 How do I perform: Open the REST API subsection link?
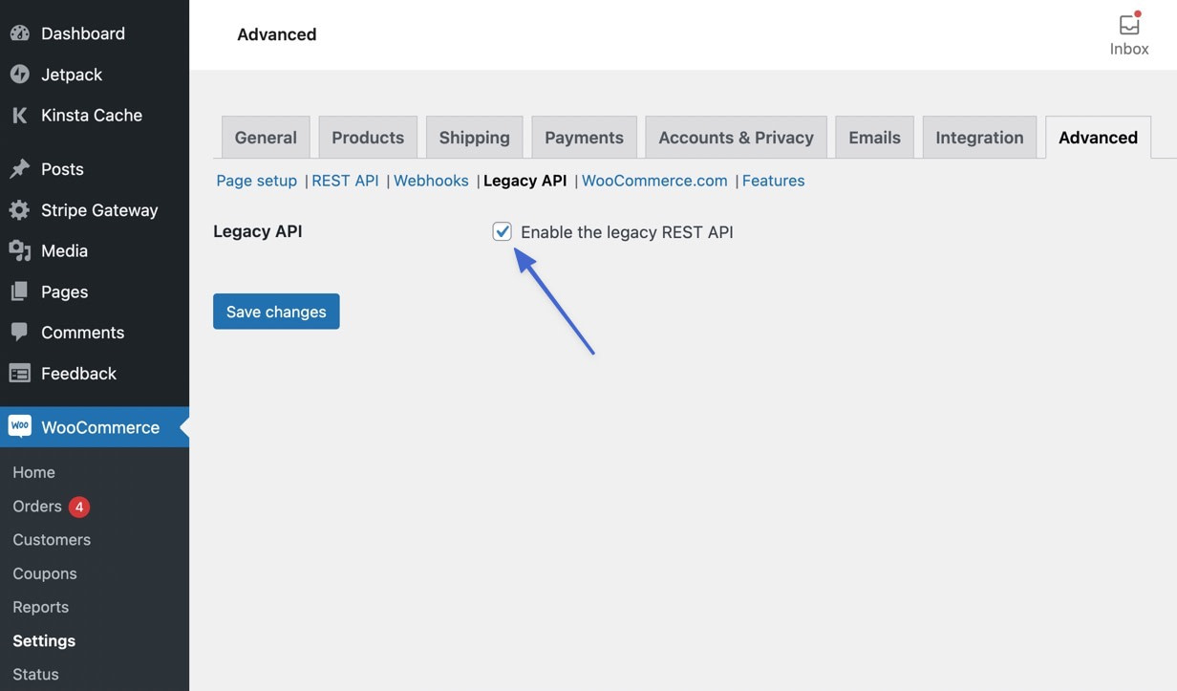pyautogui.click(x=345, y=181)
